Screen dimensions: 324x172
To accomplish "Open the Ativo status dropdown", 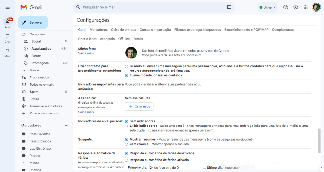I will 267,7.
